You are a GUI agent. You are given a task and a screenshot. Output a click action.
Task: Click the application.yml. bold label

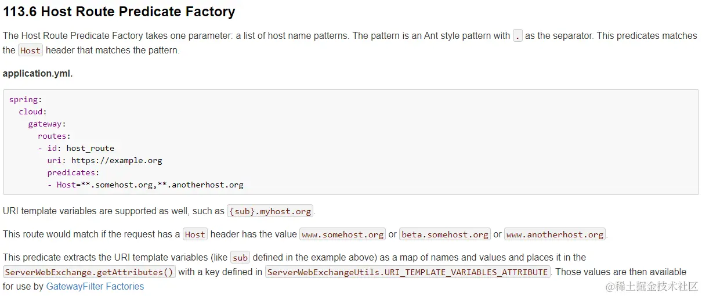38,74
